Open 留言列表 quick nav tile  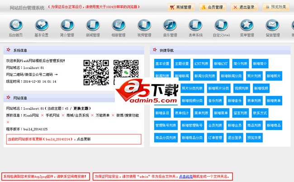[x=240, y=113]
